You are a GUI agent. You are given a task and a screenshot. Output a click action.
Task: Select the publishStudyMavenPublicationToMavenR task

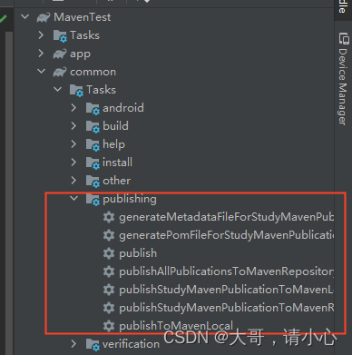point(227,308)
